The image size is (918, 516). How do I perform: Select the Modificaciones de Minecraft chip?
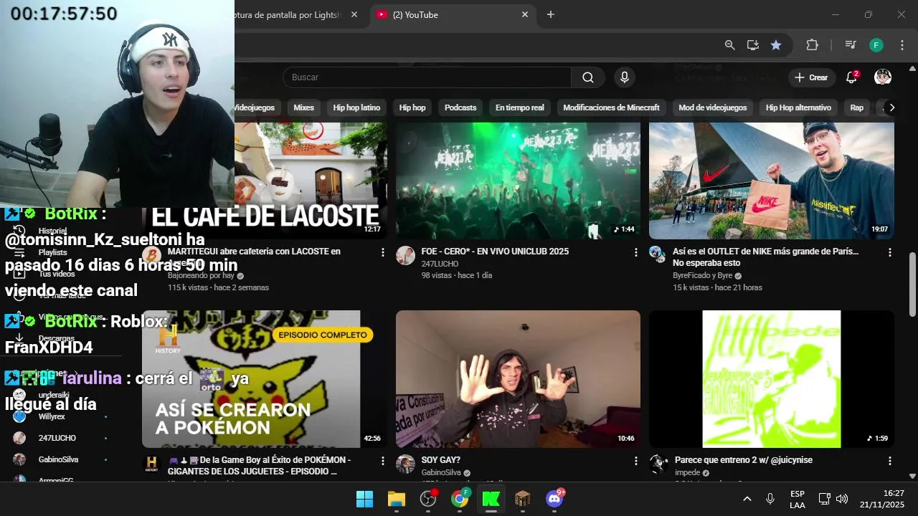tap(611, 107)
